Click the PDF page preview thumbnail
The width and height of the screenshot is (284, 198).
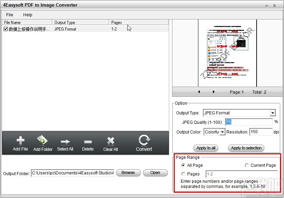(x=227, y=53)
